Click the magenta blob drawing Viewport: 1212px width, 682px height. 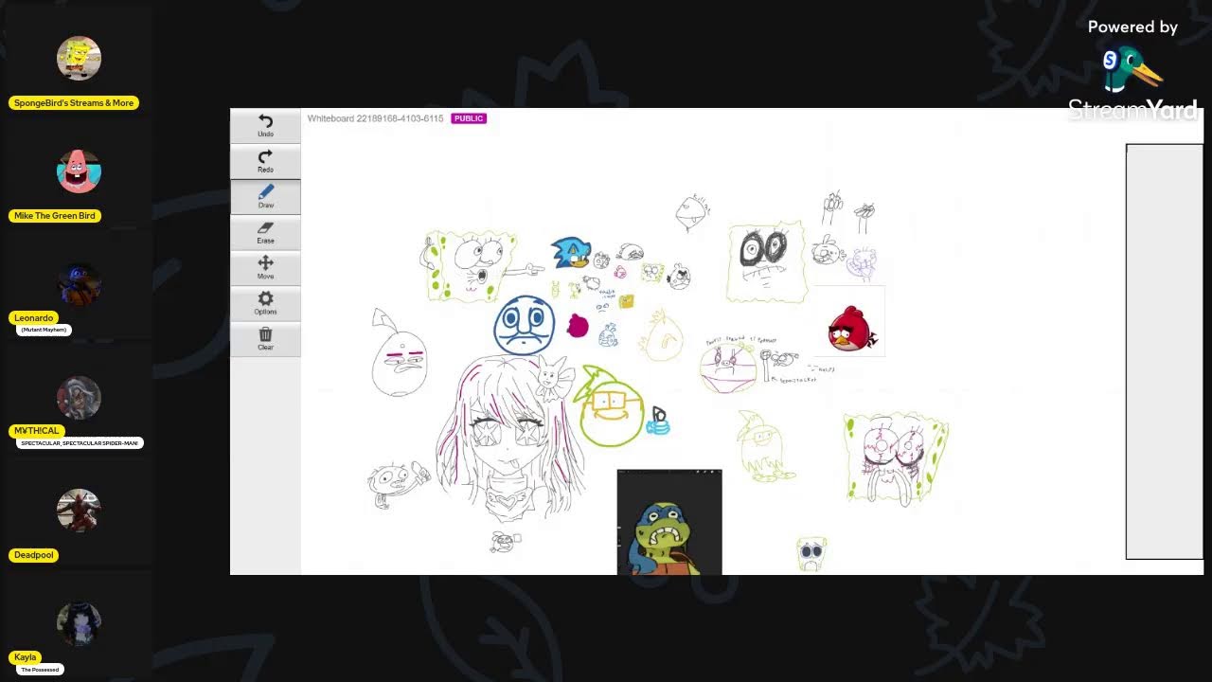[578, 327]
